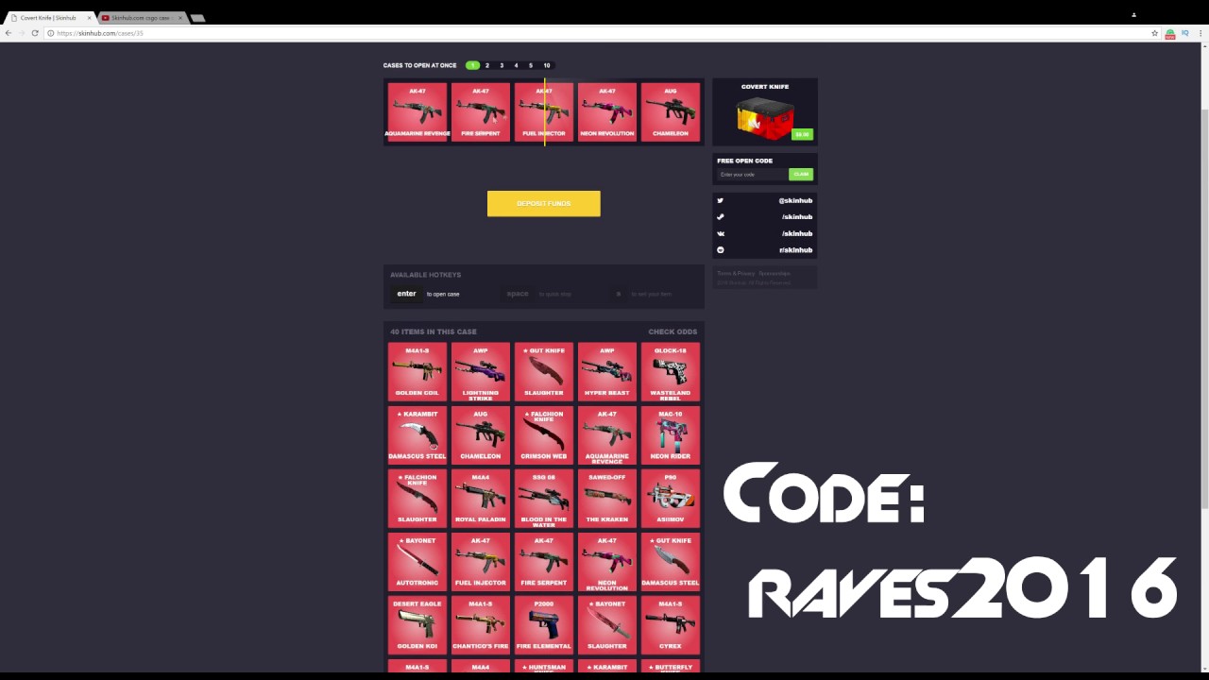Open the Steam /skinhub group icon
Viewport: 1209px width, 680px height.
click(720, 216)
